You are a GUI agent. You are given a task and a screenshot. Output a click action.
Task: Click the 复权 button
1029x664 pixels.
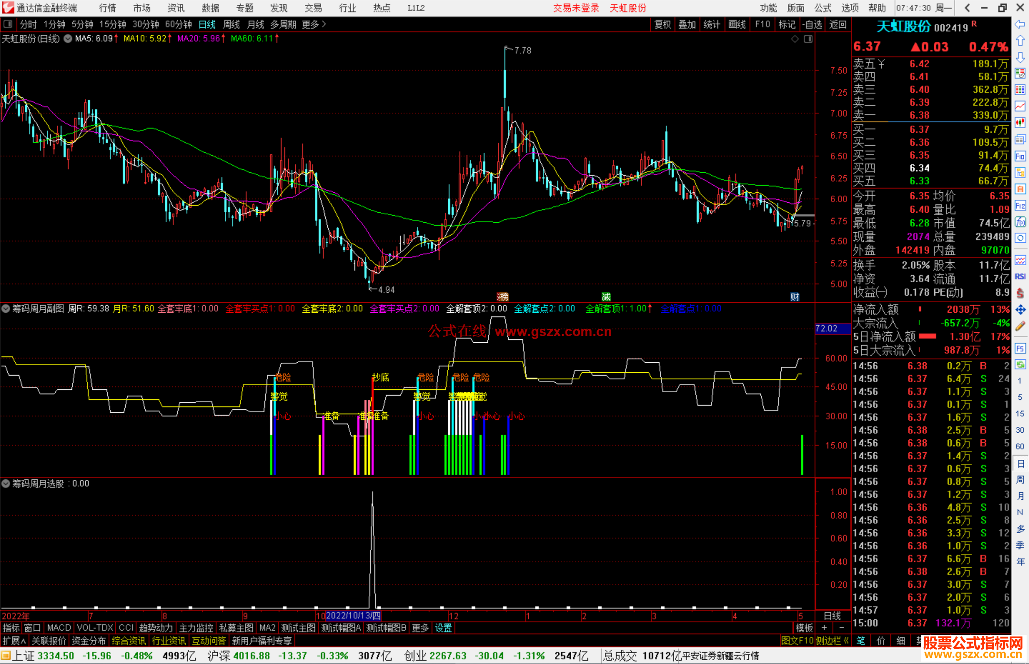tap(663, 24)
